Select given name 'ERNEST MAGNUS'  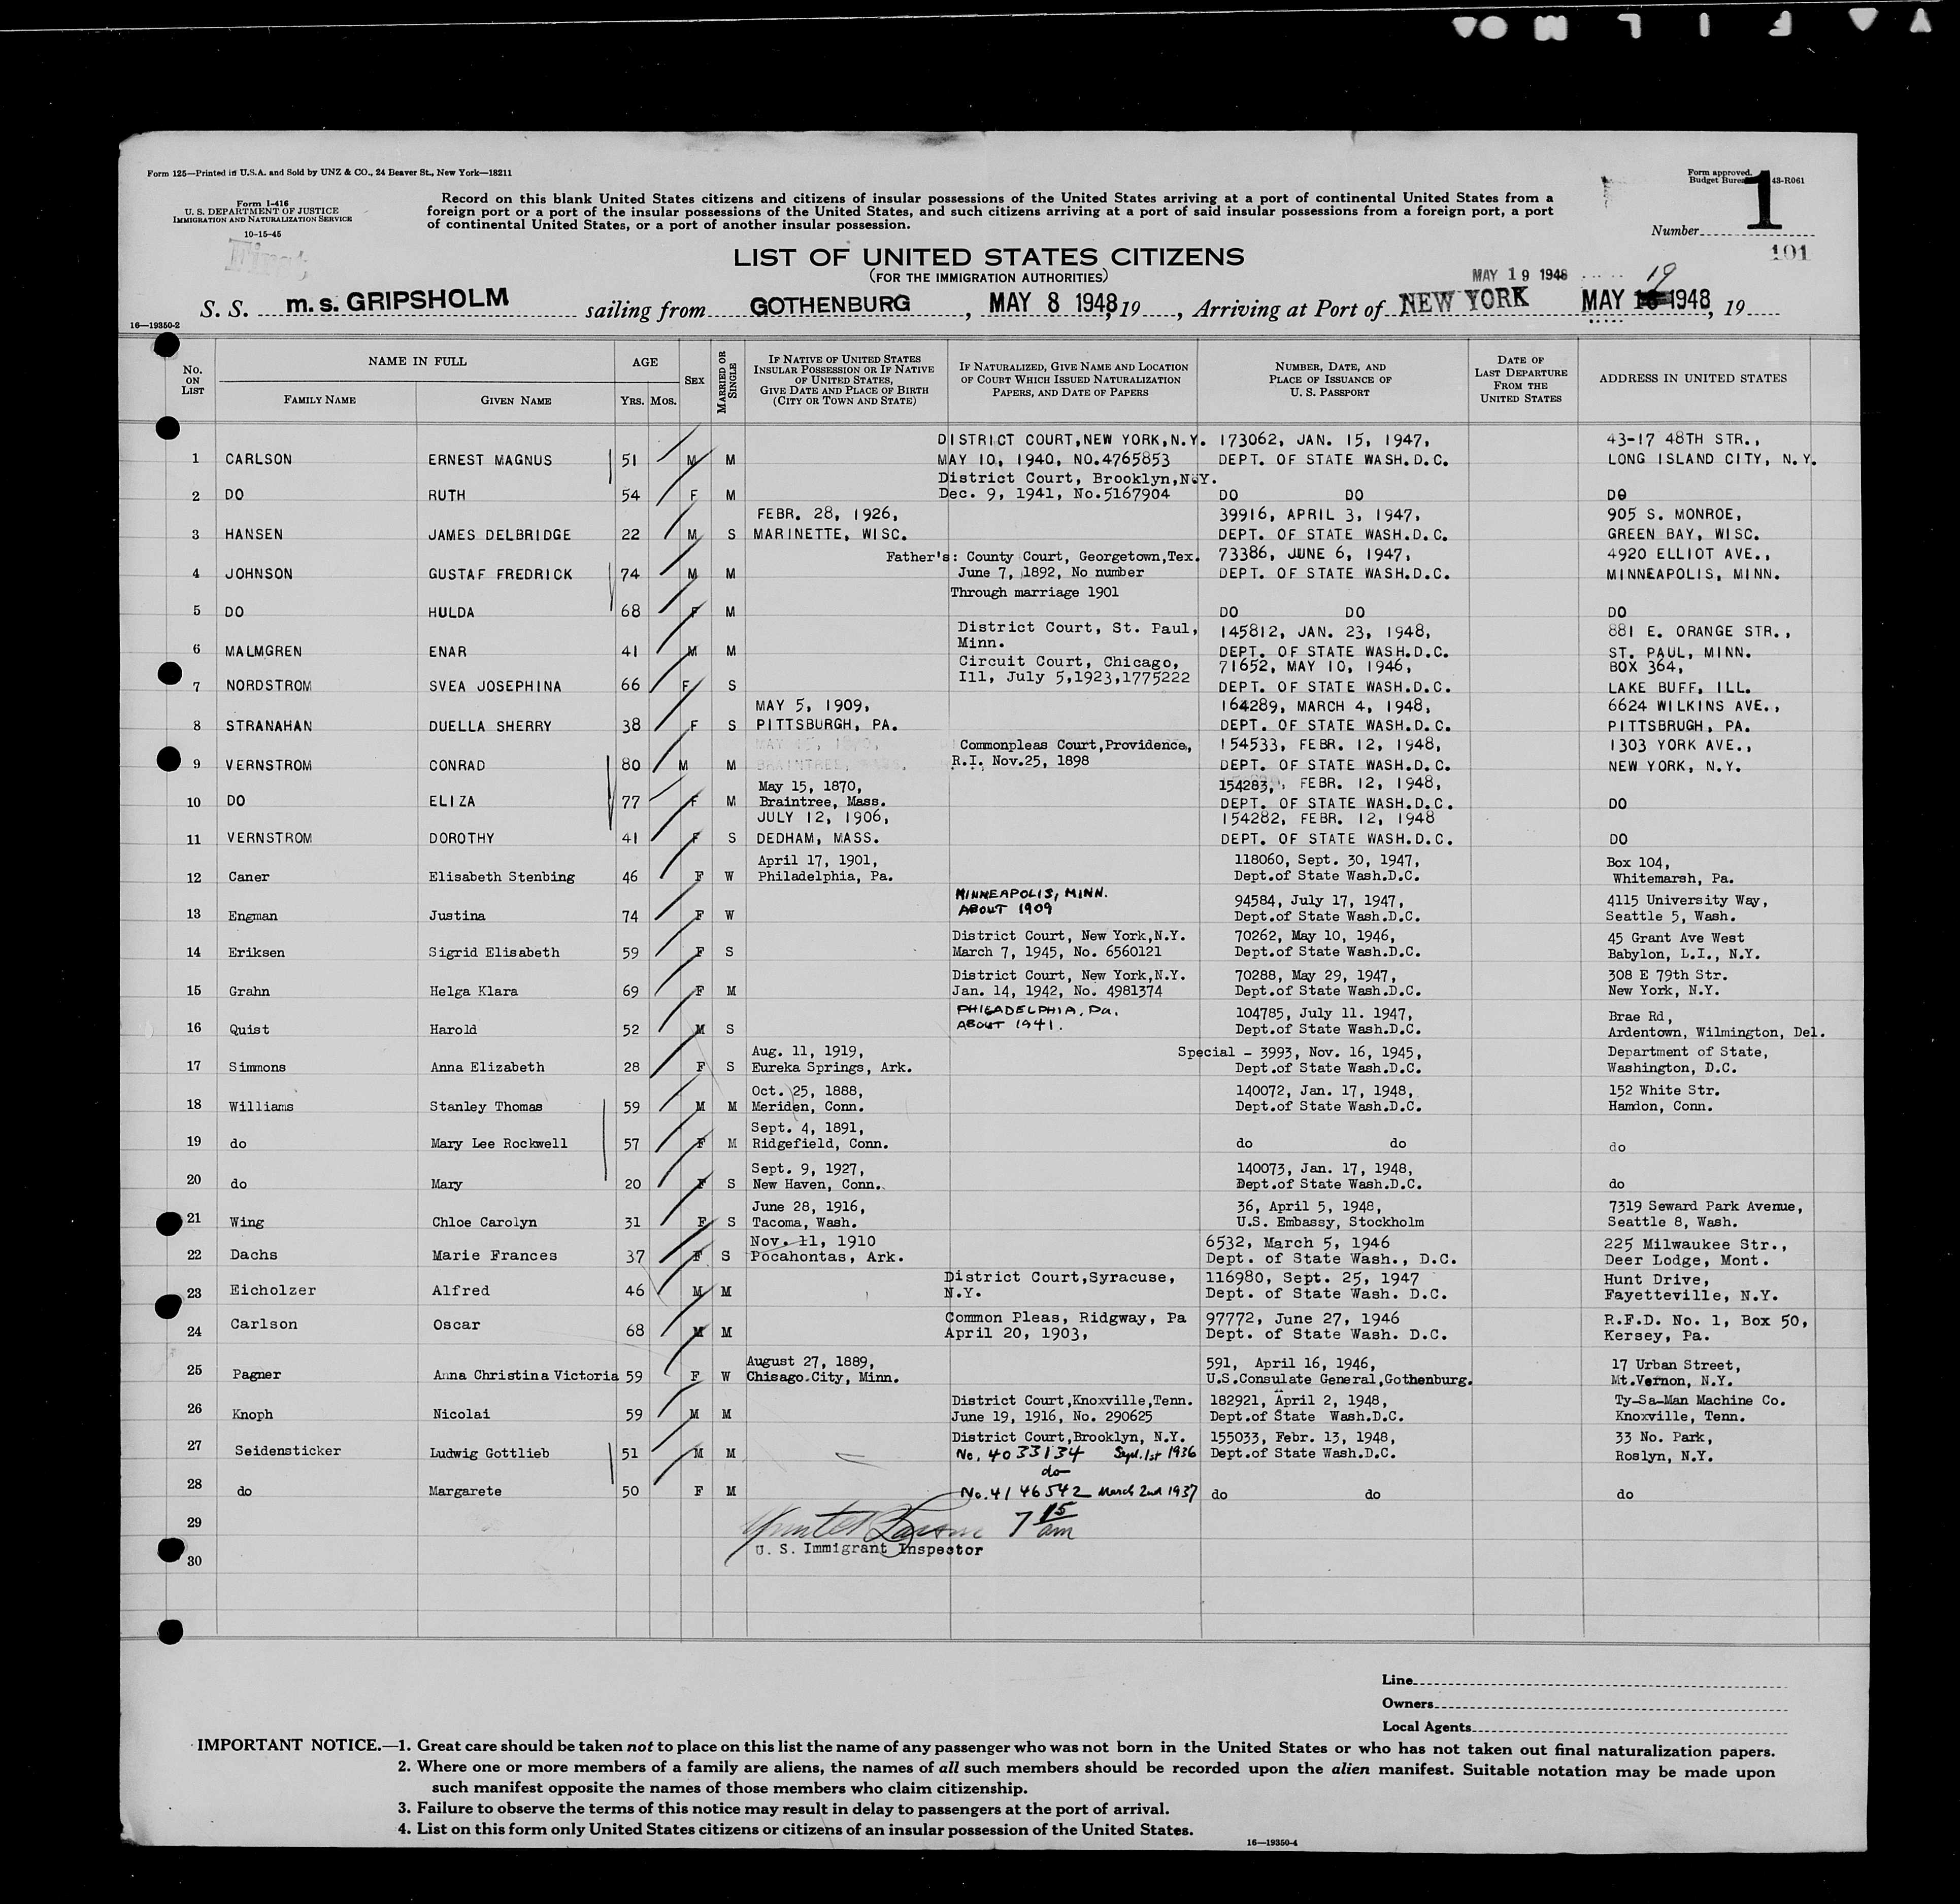[x=489, y=460]
